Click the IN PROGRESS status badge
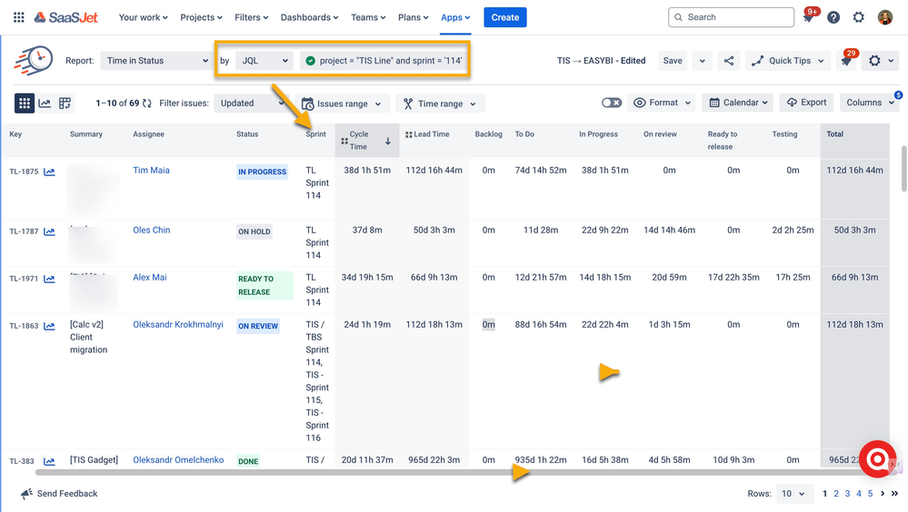 pyautogui.click(x=263, y=172)
